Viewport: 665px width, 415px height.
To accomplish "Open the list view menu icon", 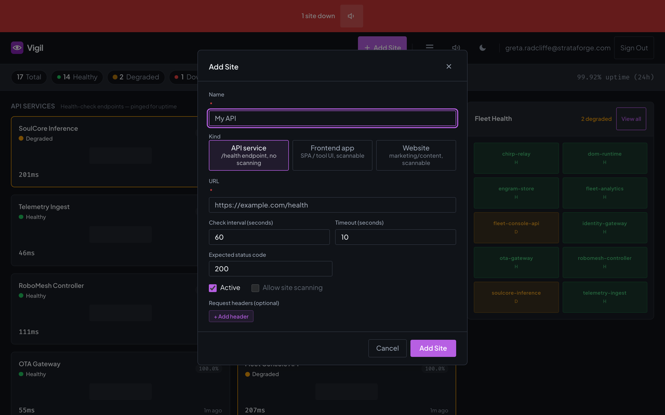I will tap(430, 48).
